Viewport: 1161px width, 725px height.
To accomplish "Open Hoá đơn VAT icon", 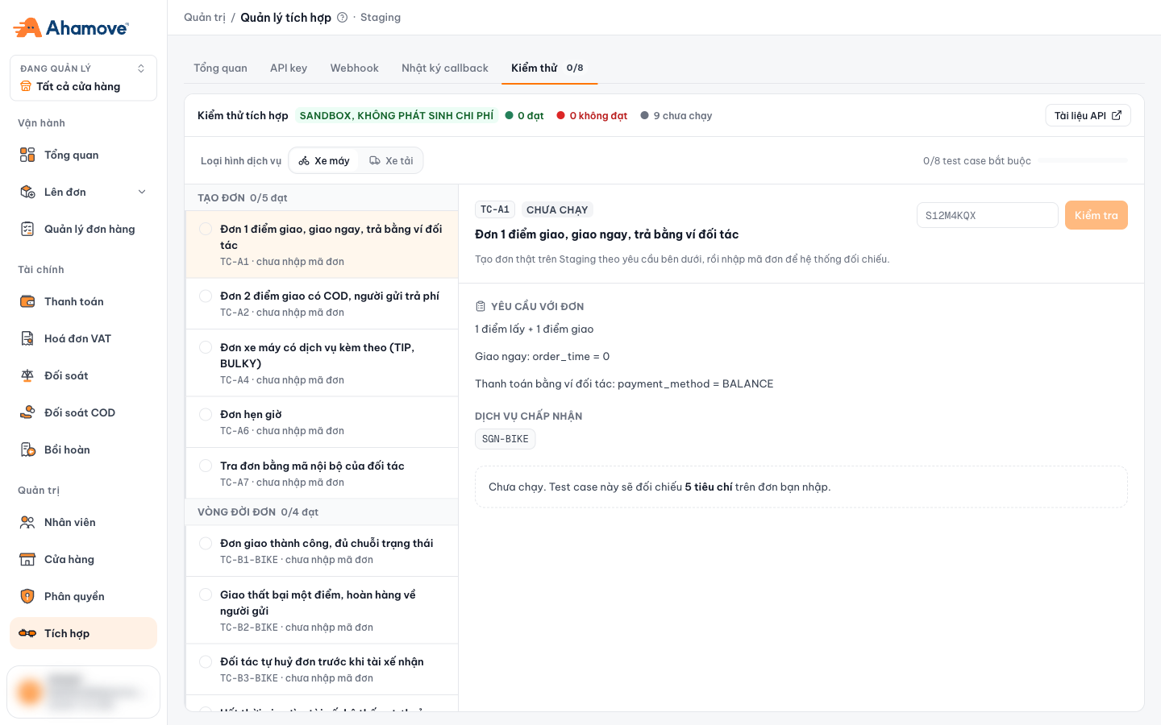I will point(27,338).
